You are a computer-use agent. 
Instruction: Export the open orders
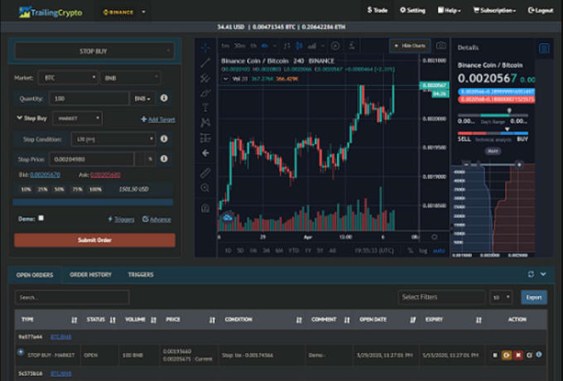(x=534, y=297)
